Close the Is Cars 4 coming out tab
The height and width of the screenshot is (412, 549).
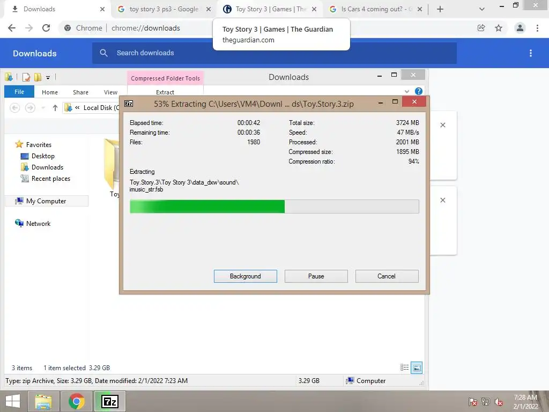pyautogui.click(x=420, y=9)
